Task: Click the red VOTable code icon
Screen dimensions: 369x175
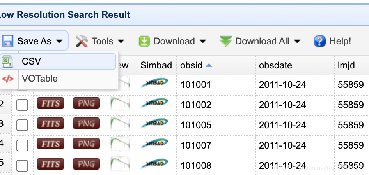Action: 8,79
